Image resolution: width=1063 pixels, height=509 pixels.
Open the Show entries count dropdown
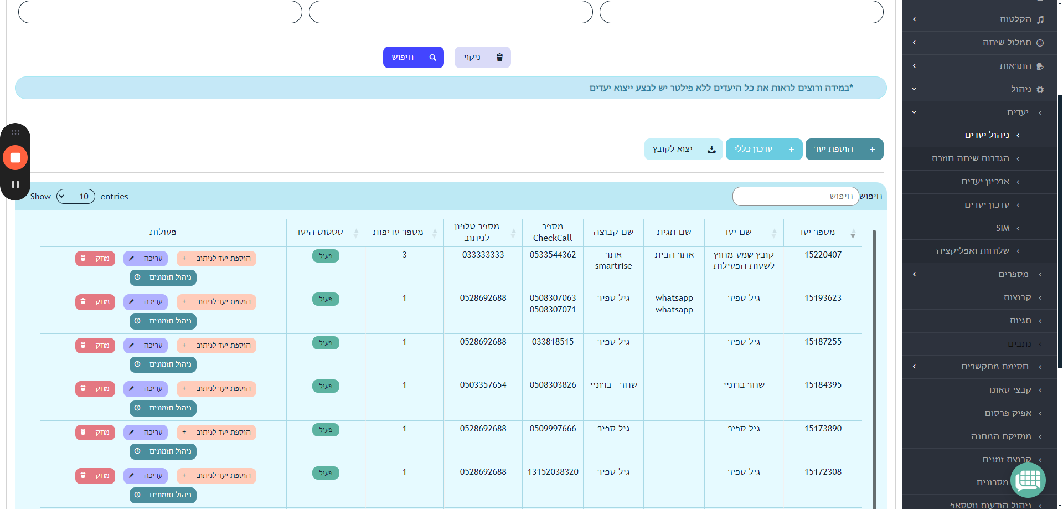coord(76,196)
